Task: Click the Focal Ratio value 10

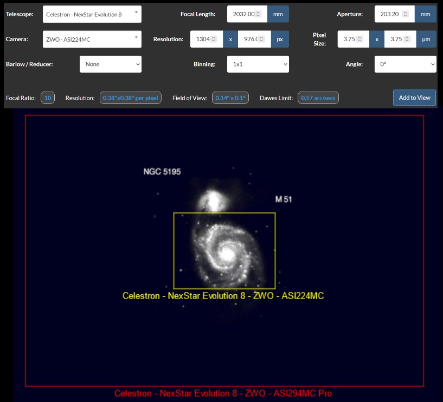Action: (48, 98)
